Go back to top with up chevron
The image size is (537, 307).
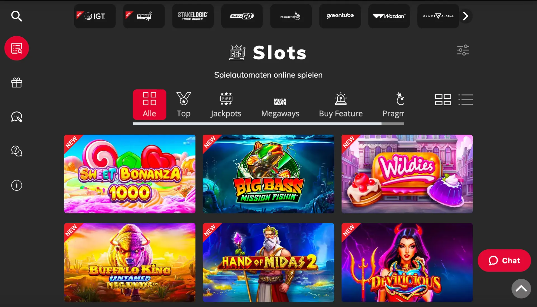pyautogui.click(x=521, y=289)
